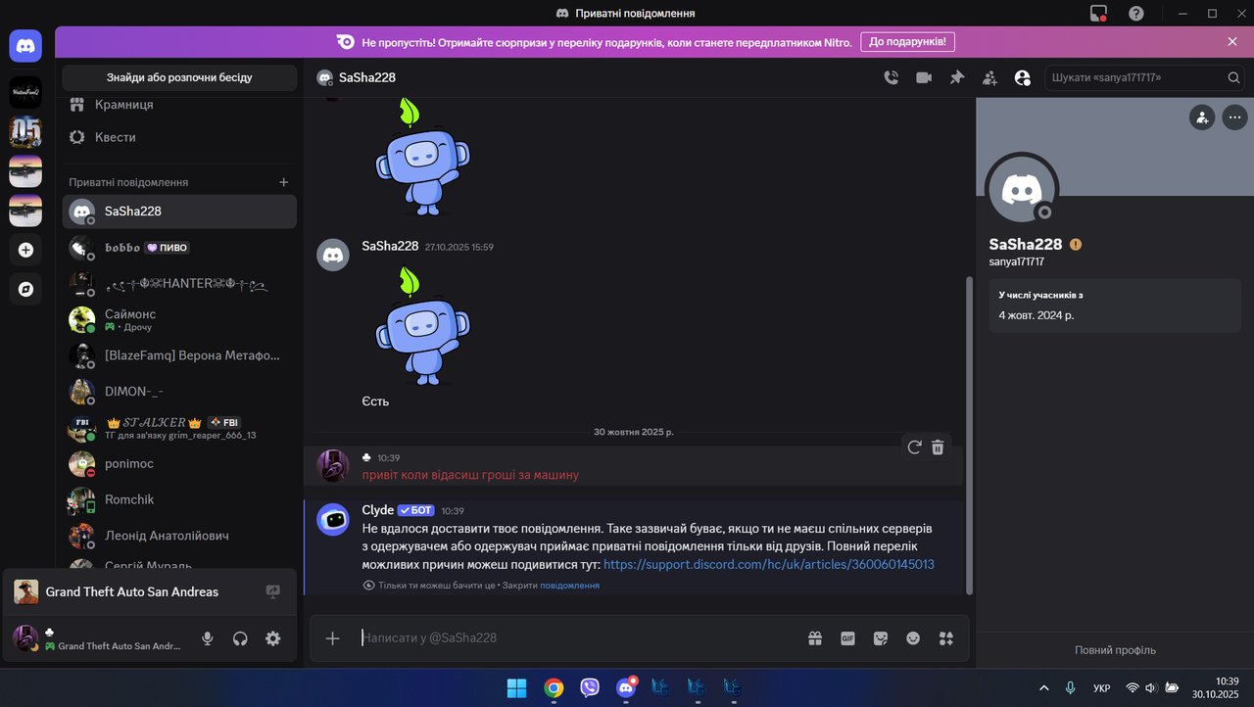Screen dimensions: 1254x707
Task: Open the server with the "05" icon
Action: (25, 131)
